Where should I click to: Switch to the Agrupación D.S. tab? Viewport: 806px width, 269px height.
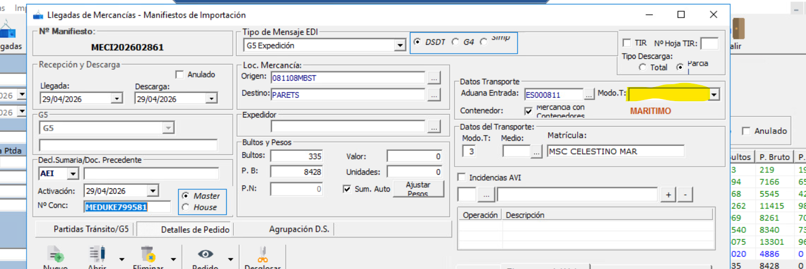click(x=300, y=229)
